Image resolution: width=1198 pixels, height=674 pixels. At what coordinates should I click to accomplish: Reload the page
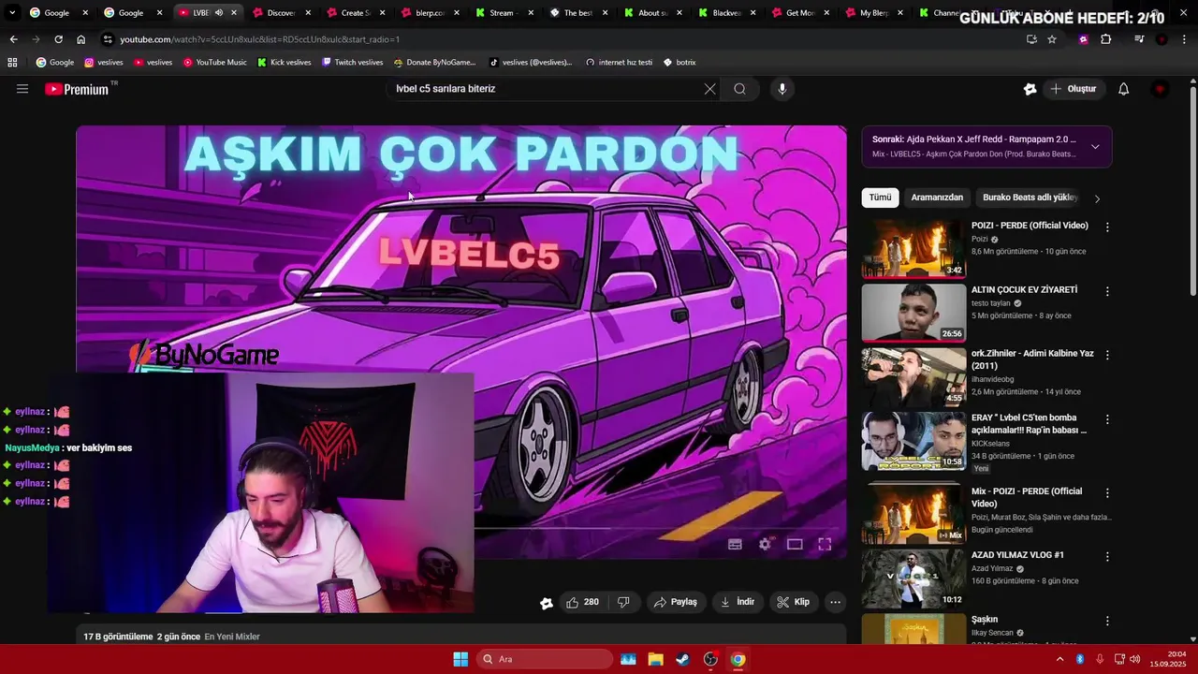click(x=58, y=39)
